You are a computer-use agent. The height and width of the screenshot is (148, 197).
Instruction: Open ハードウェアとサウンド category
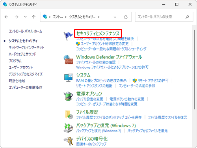[22, 54]
